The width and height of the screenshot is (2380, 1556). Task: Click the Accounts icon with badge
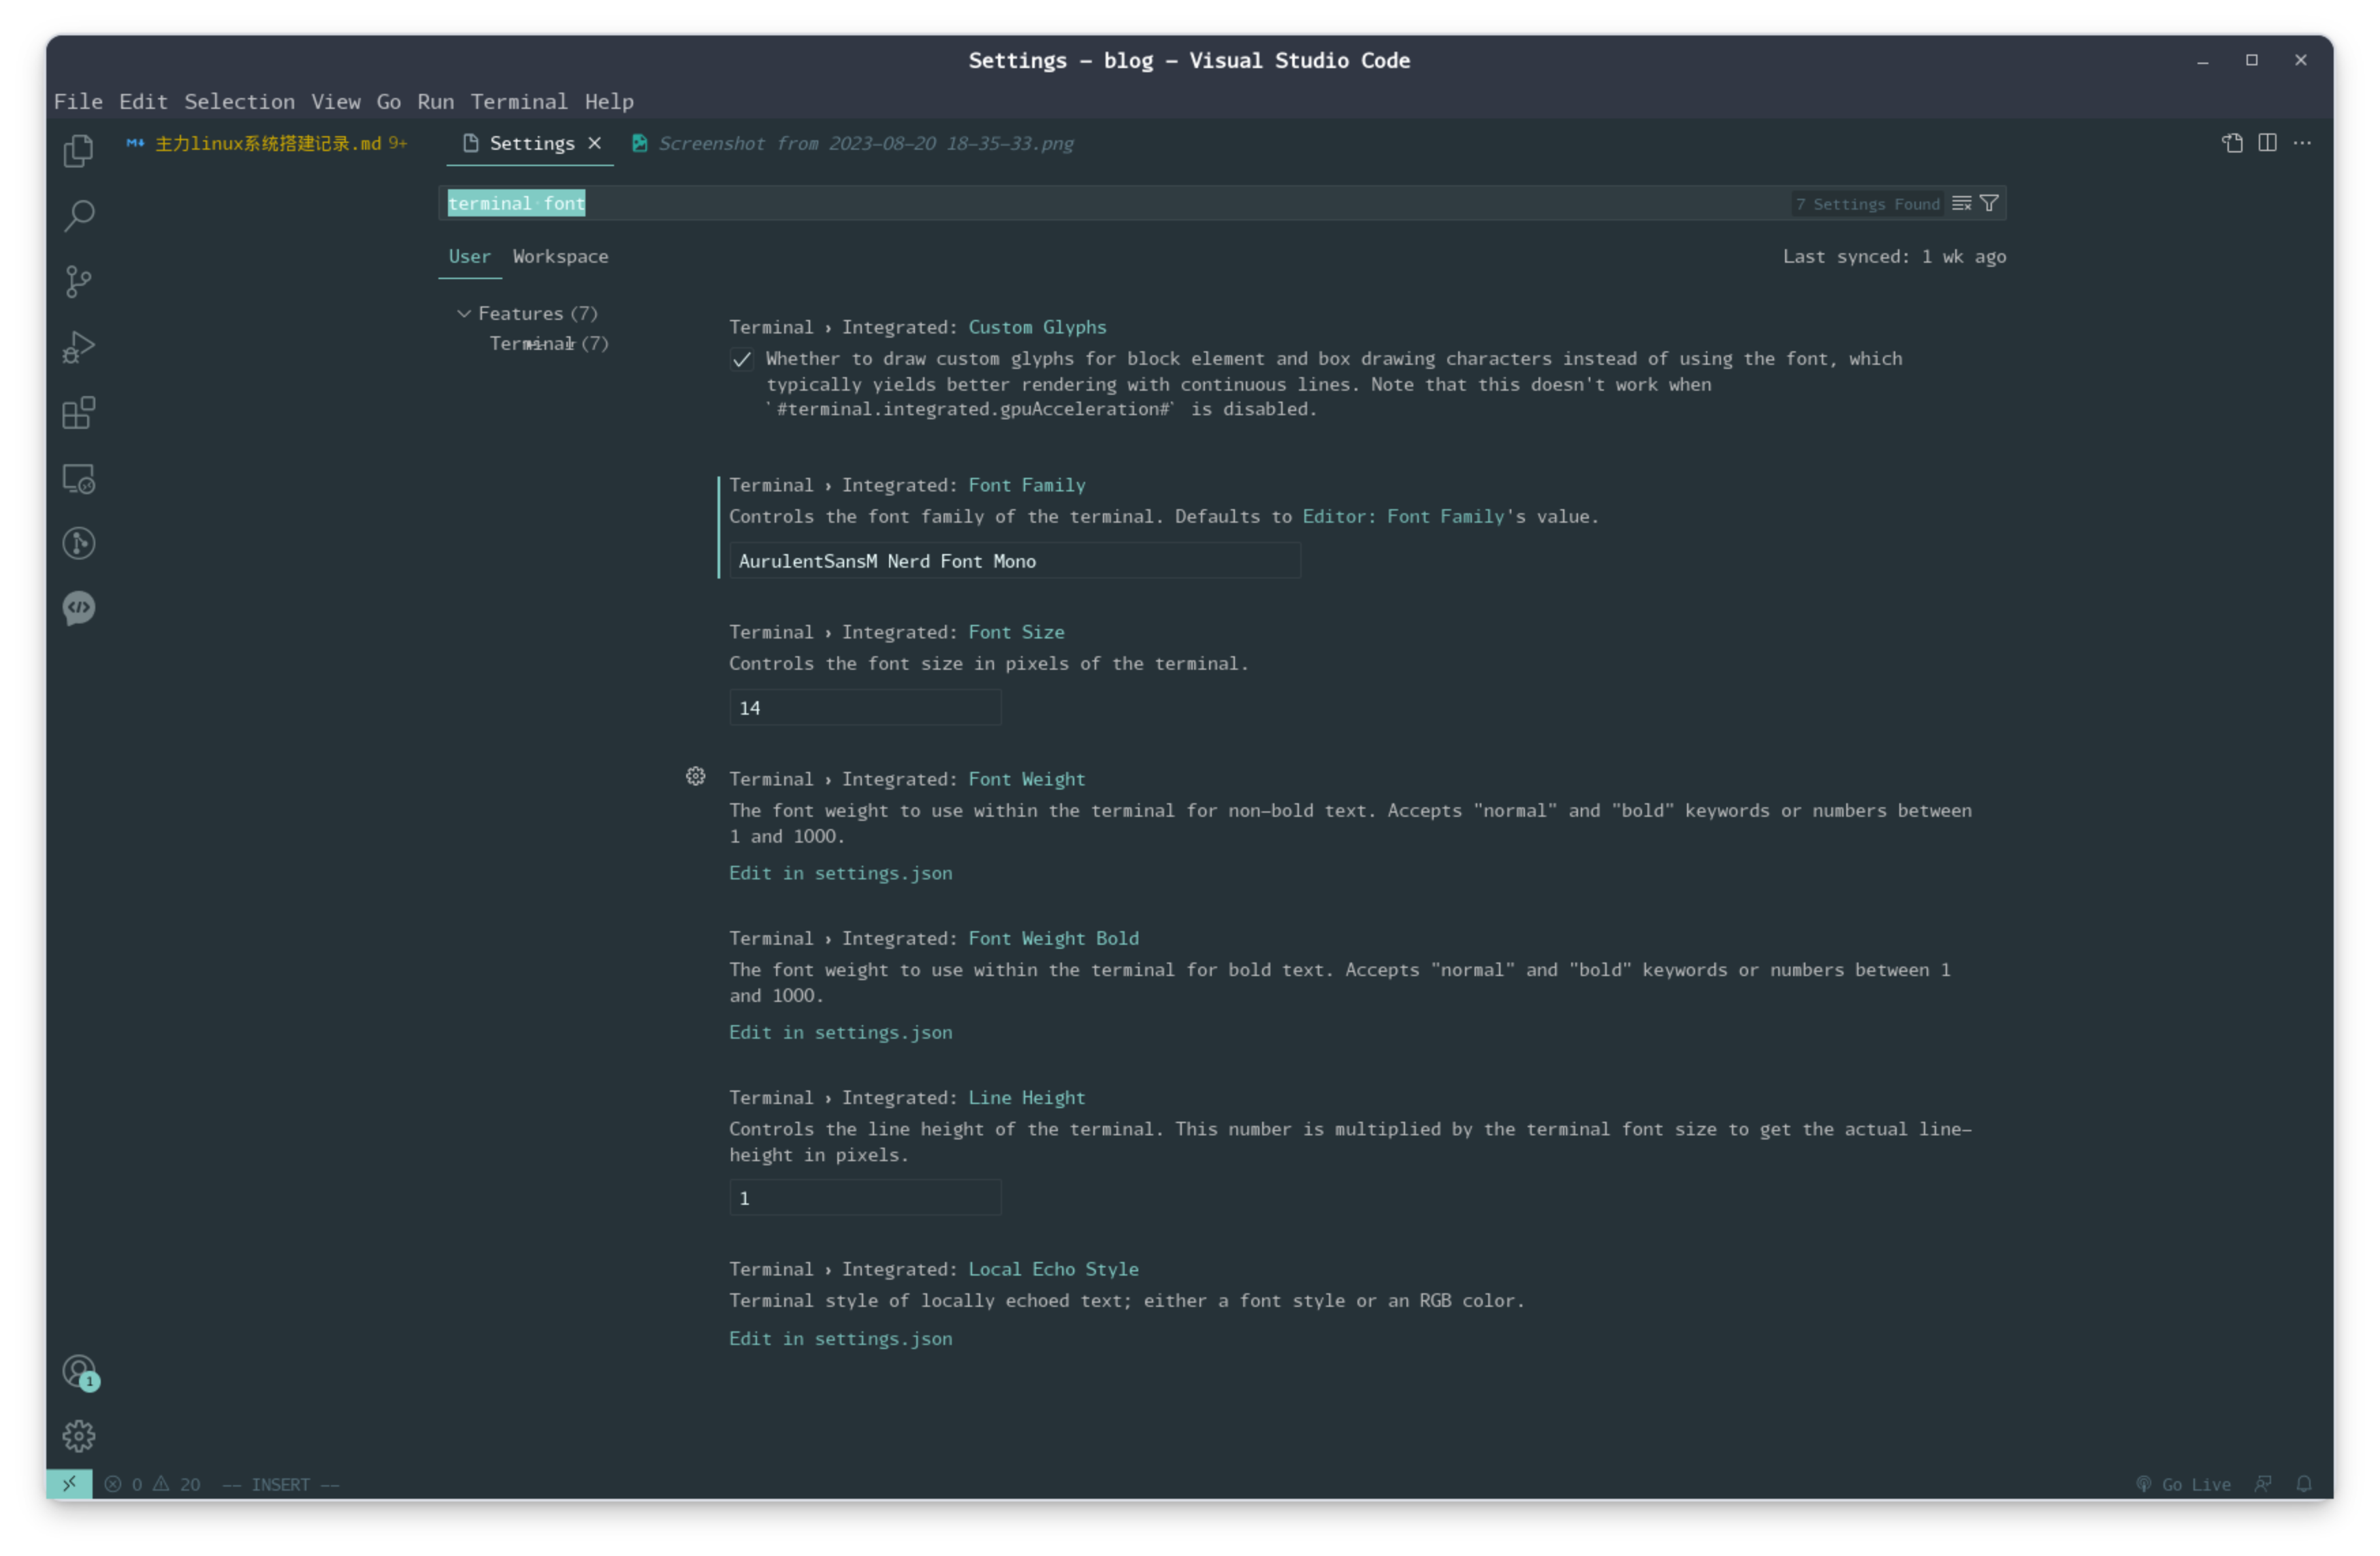(78, 1371)
